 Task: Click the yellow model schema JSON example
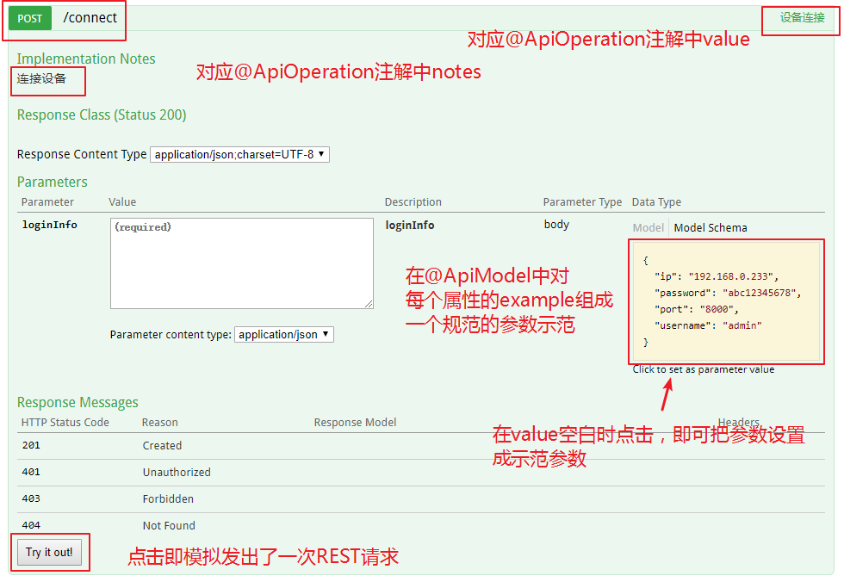[726, 301]
